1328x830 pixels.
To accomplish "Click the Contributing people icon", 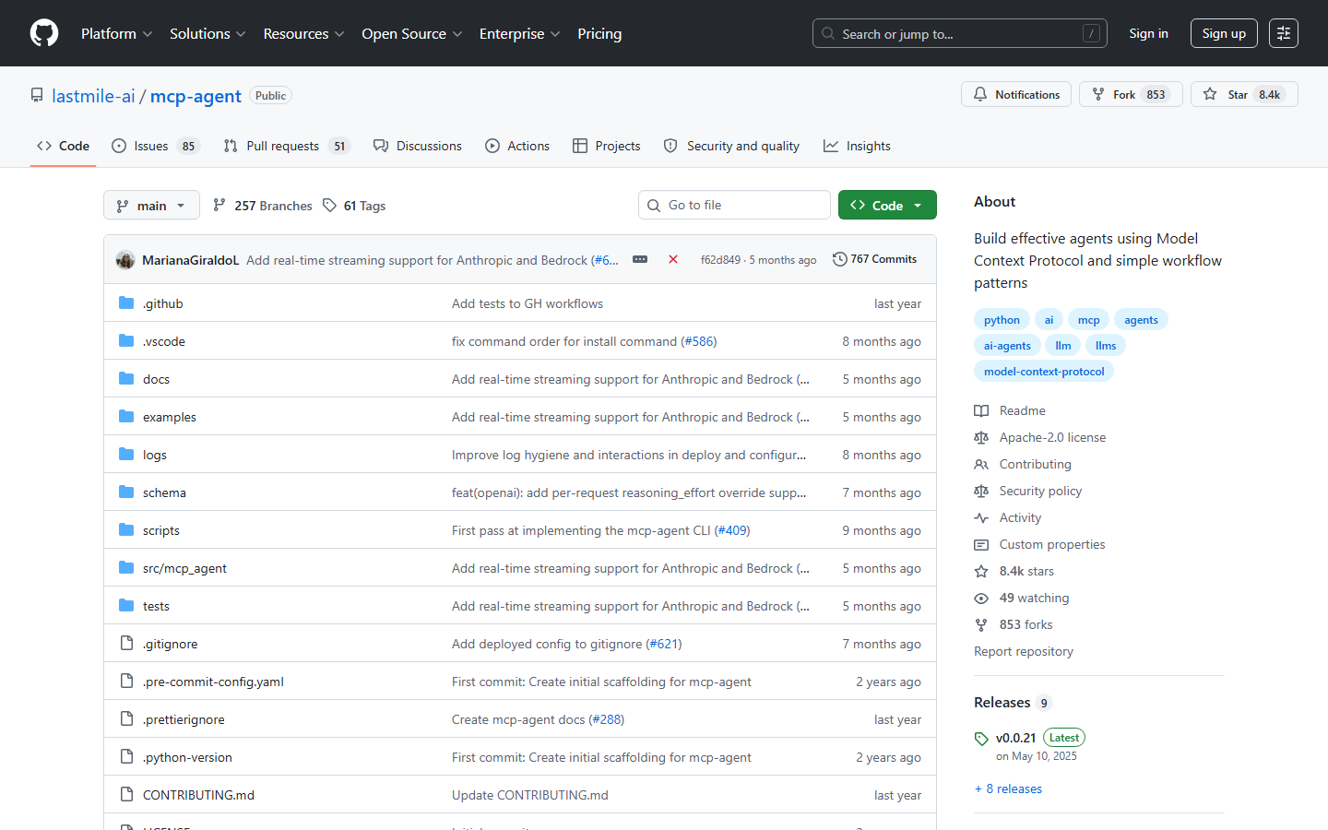I will coord(981,465).
